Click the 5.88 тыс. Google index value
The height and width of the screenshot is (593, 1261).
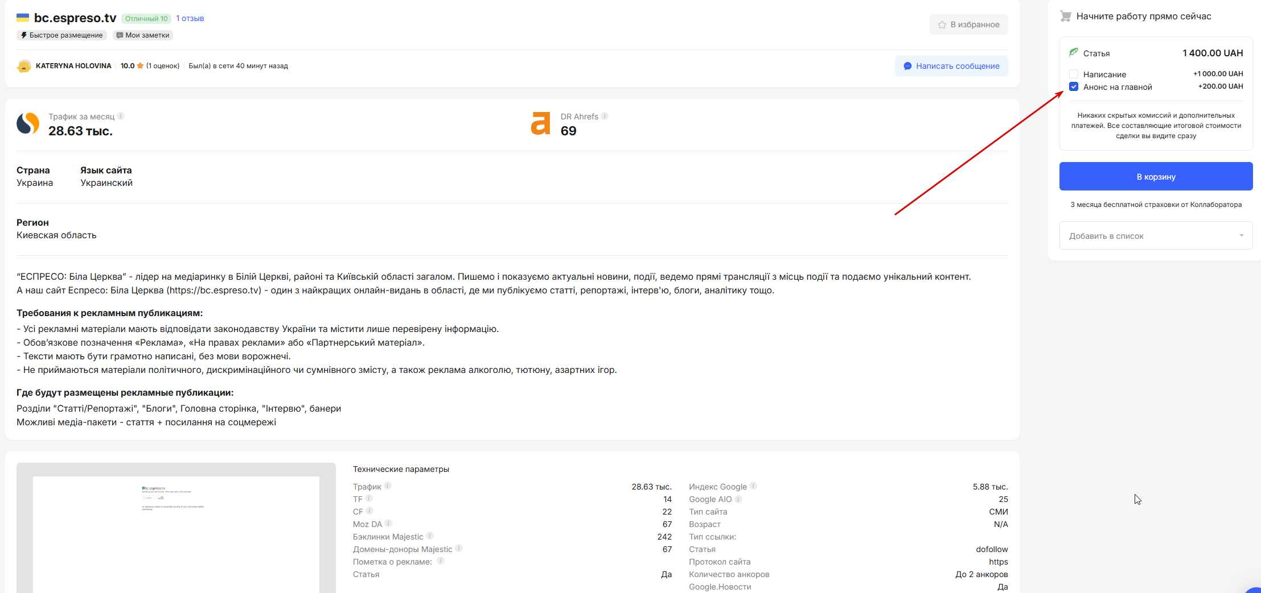(990, 487)
